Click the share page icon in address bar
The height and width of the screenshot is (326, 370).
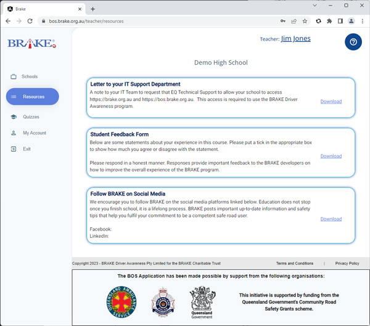click(x=294, y=21)
